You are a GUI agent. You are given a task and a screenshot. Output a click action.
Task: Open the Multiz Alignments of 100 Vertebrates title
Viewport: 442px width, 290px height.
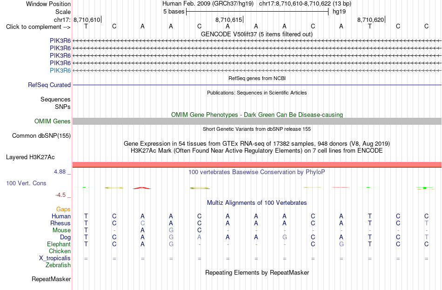tap(257, 203)
